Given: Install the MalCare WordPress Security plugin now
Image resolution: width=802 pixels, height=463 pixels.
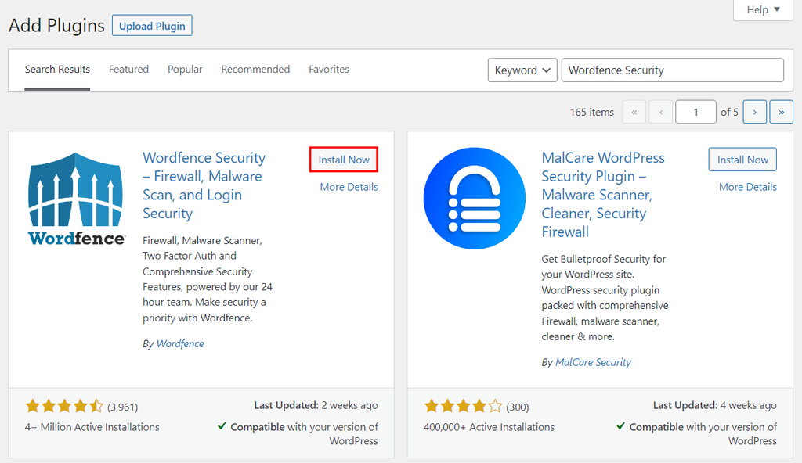Looking at the screenshot, I should [742, 160].
